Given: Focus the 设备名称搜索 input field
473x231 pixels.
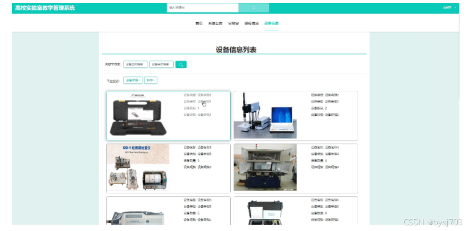Looking at the screenshot, I should point(136,64).
